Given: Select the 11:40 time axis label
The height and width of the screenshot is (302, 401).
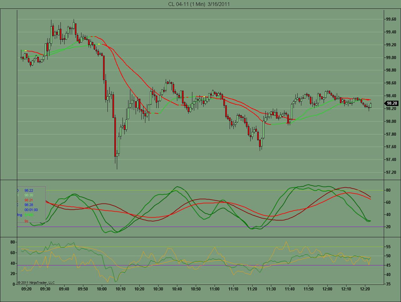Looking at the screenshot, I should coord(290,289).
